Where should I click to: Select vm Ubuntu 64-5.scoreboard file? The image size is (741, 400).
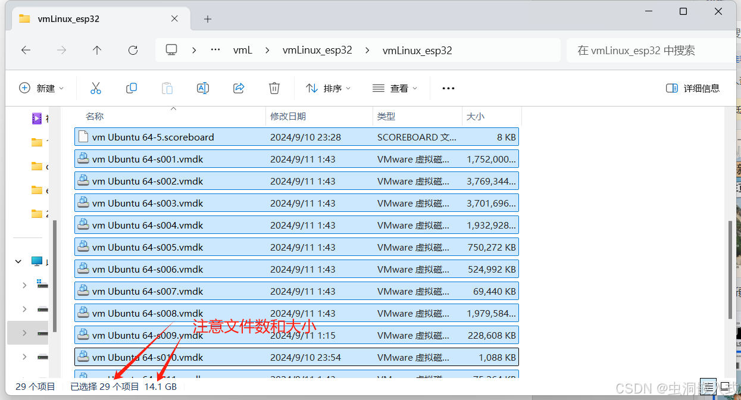pyautogui.click(x=296, y=137)
